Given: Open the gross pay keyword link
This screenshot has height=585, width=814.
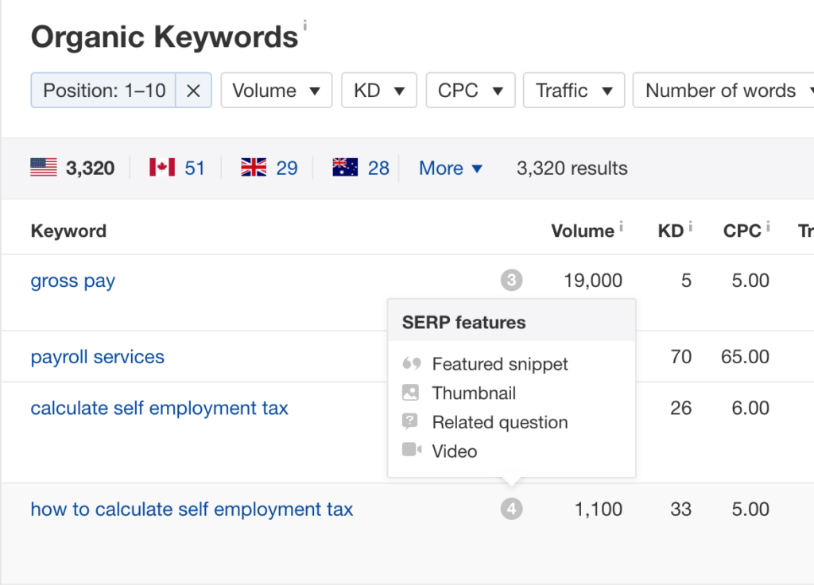Looking at the screenshot, I should click(72, 281).
